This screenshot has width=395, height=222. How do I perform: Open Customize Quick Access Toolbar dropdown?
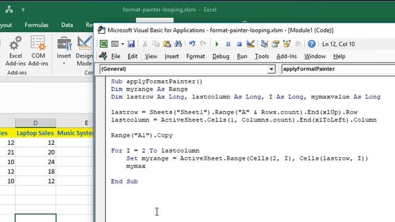coord(23,10)
